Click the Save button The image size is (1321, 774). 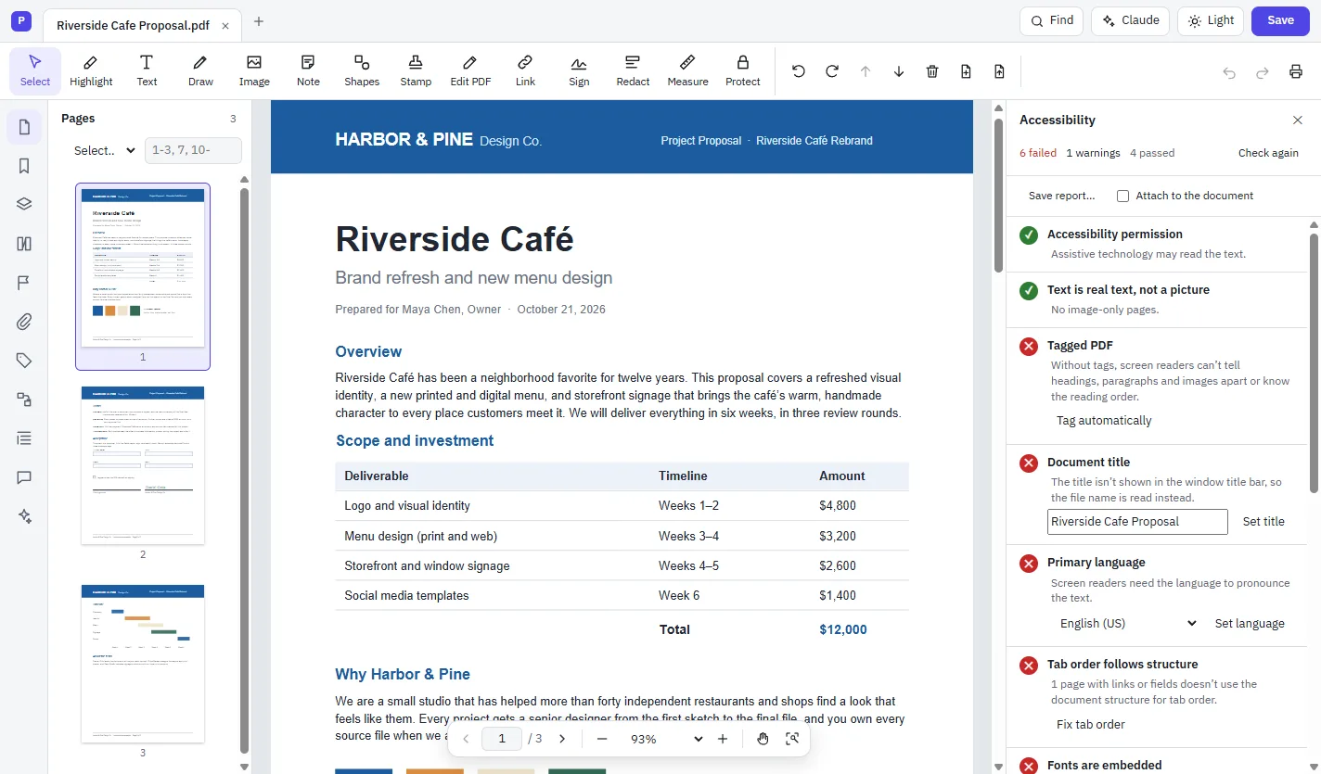click(1280, 20)
